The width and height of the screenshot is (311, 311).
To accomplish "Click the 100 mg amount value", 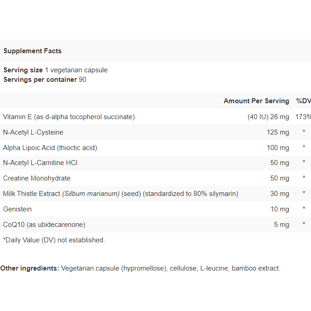I will (x=278, y=148).
